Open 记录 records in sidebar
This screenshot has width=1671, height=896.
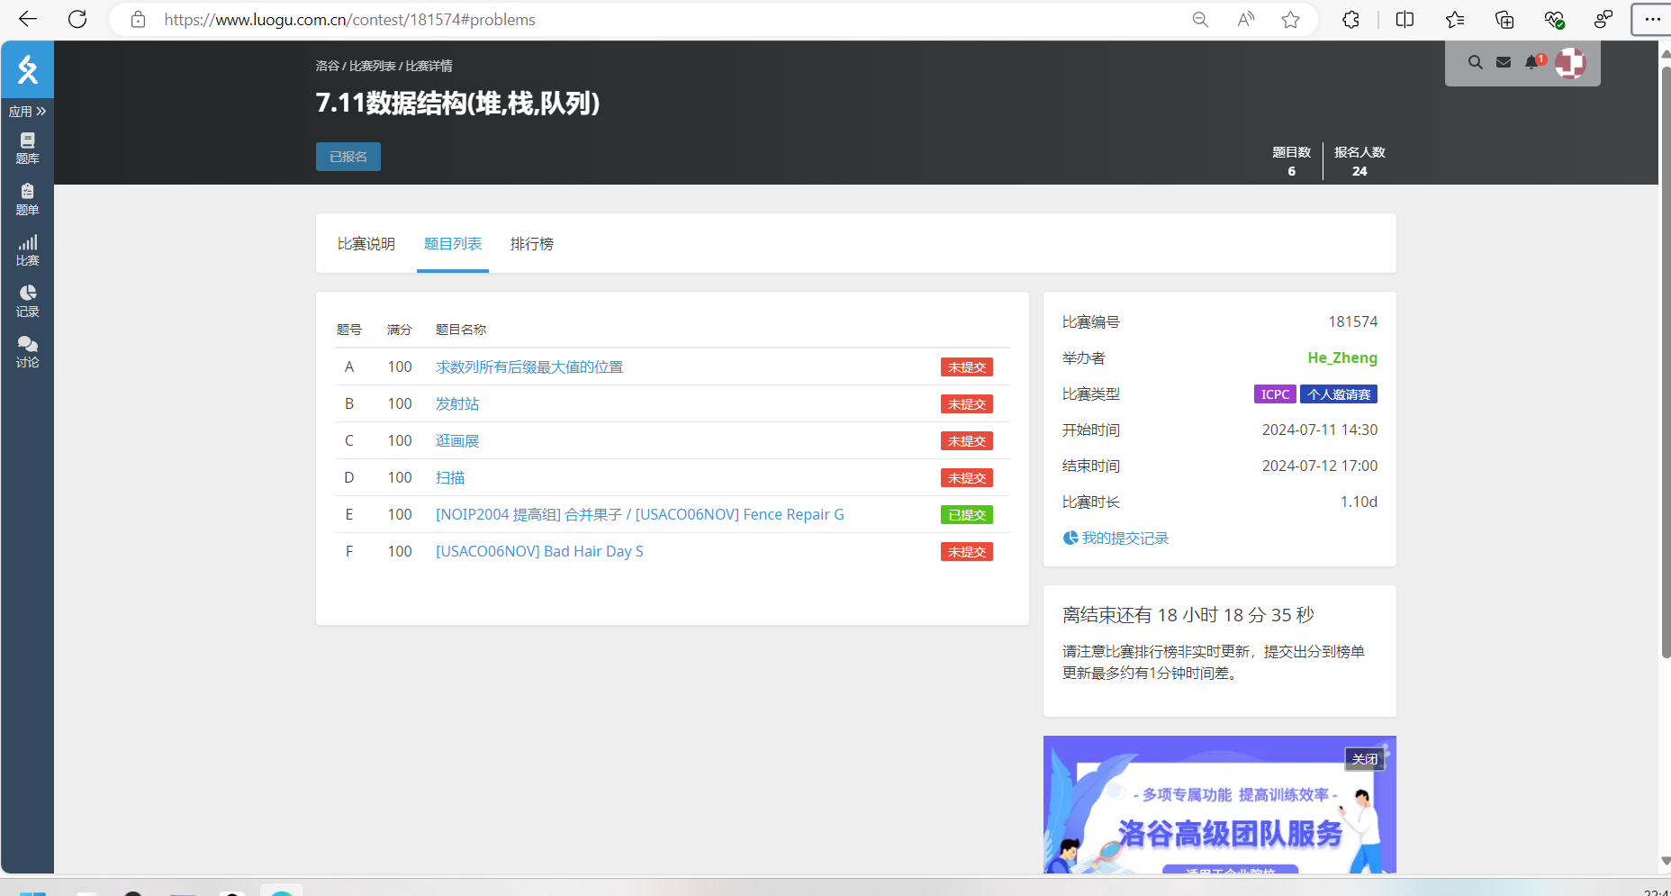pyautogui.click(x=28, y=301)
